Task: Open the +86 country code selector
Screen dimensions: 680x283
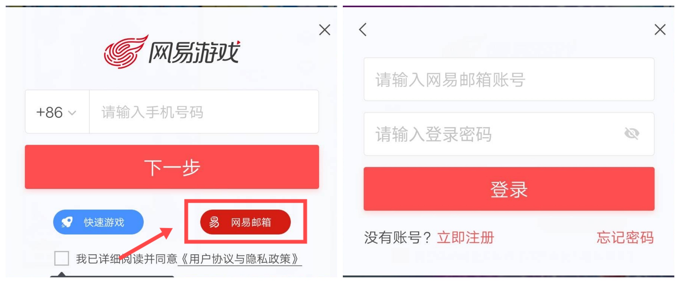Action: coord(50,112)
